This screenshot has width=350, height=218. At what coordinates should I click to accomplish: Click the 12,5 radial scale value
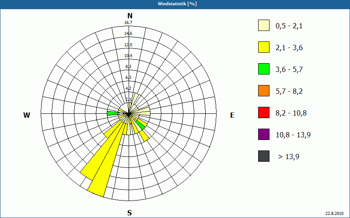(128, 45)
